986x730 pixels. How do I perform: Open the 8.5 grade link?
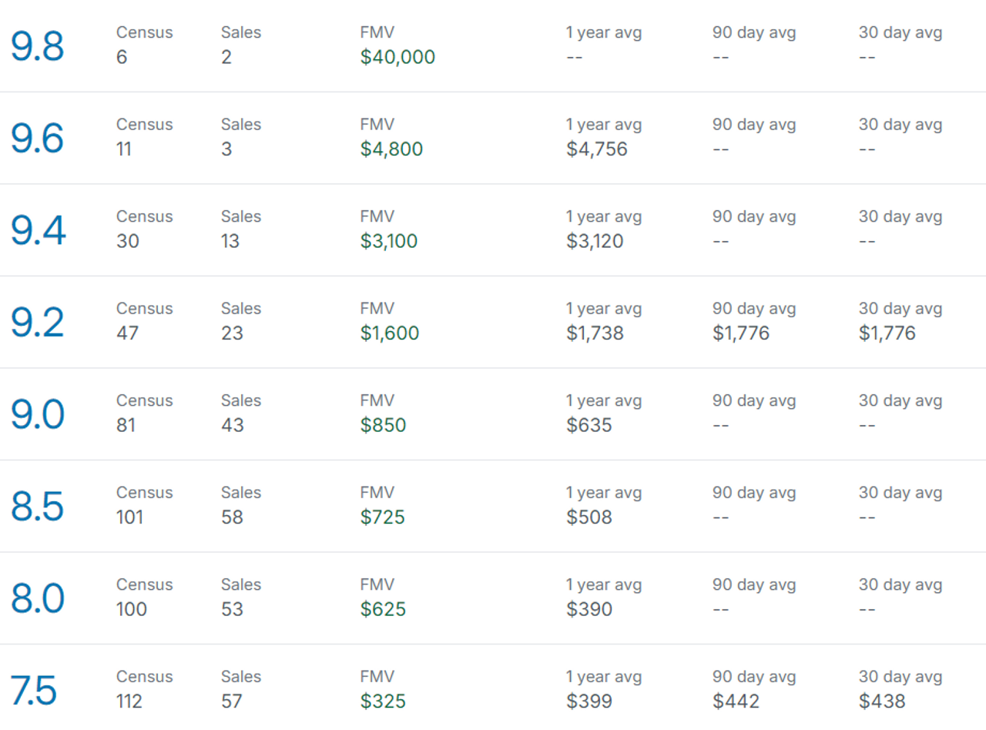(x=37, y=506)
